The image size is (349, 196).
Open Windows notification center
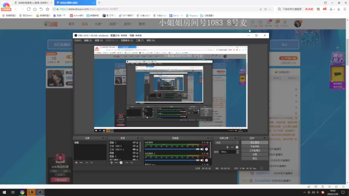[343, 192]
